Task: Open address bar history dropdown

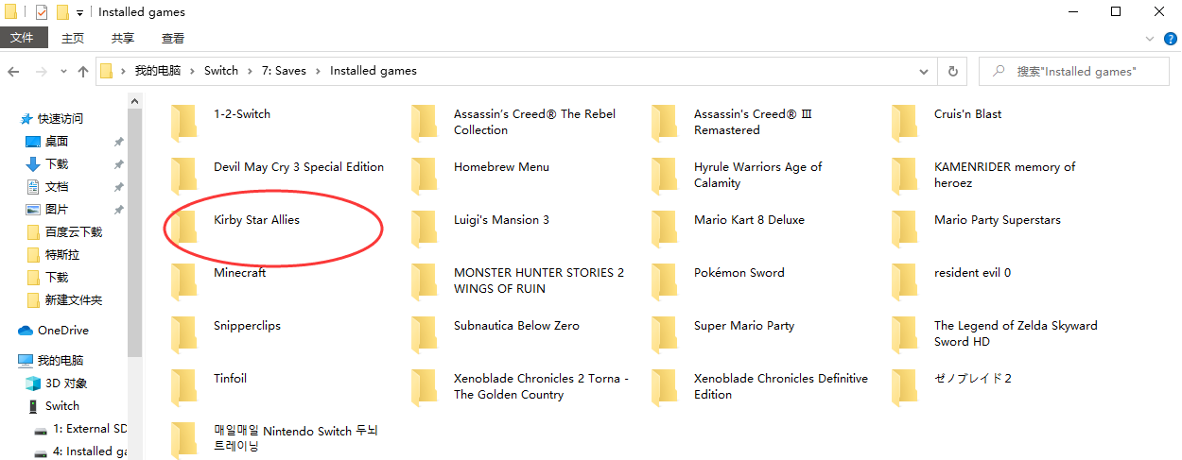Action: (924, 71)
